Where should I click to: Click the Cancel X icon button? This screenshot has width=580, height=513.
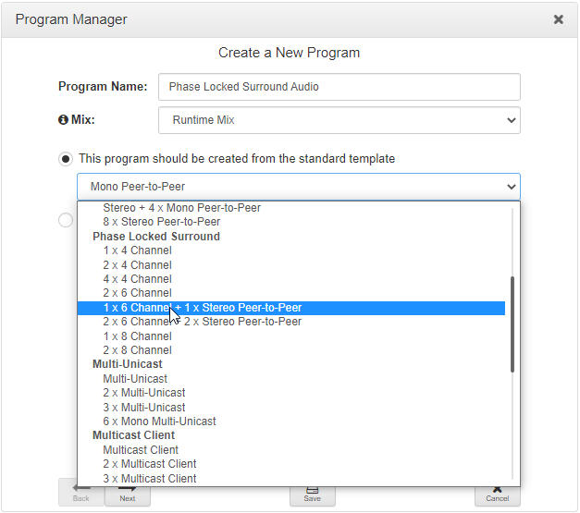point(498,492)
